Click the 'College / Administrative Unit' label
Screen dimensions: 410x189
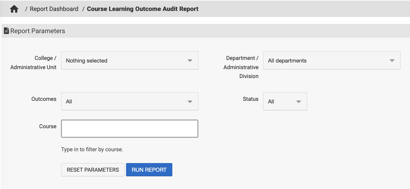34,63
